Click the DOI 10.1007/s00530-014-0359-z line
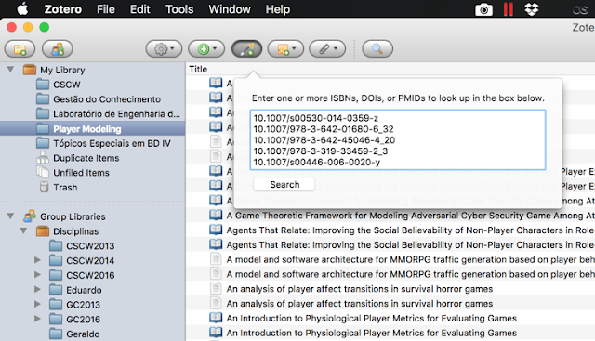Screen dimensions: 595x341 (316, 118)
